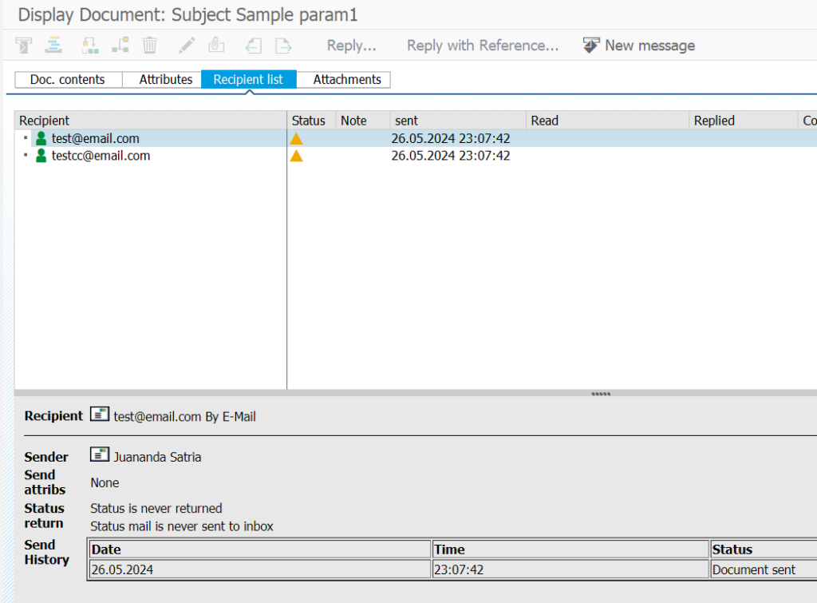This screenshot has width=817, height=603.
Task: Open the Attachments tab
Action: click(x=347, y=80)
